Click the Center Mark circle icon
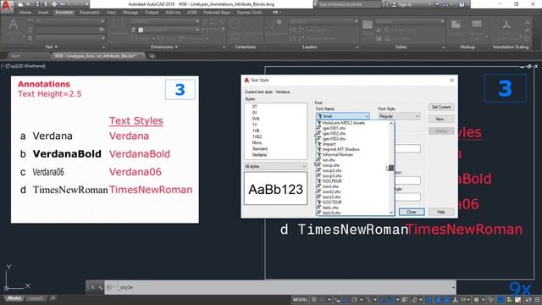 pyautogui.click(x=235, y=25)
